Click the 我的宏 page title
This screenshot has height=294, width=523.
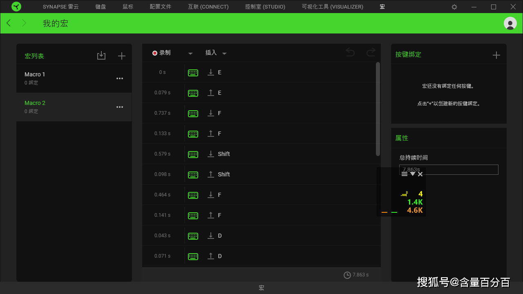pyautogui.click(x=56, y=23)
